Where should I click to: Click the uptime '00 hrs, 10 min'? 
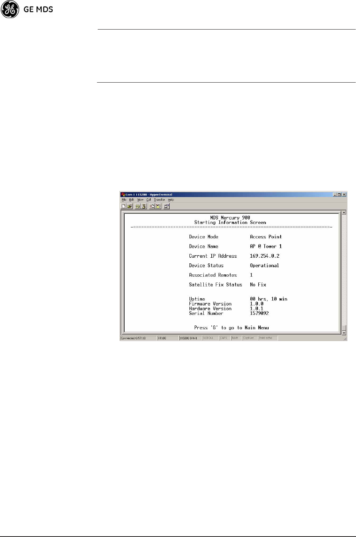coord(269,299)
